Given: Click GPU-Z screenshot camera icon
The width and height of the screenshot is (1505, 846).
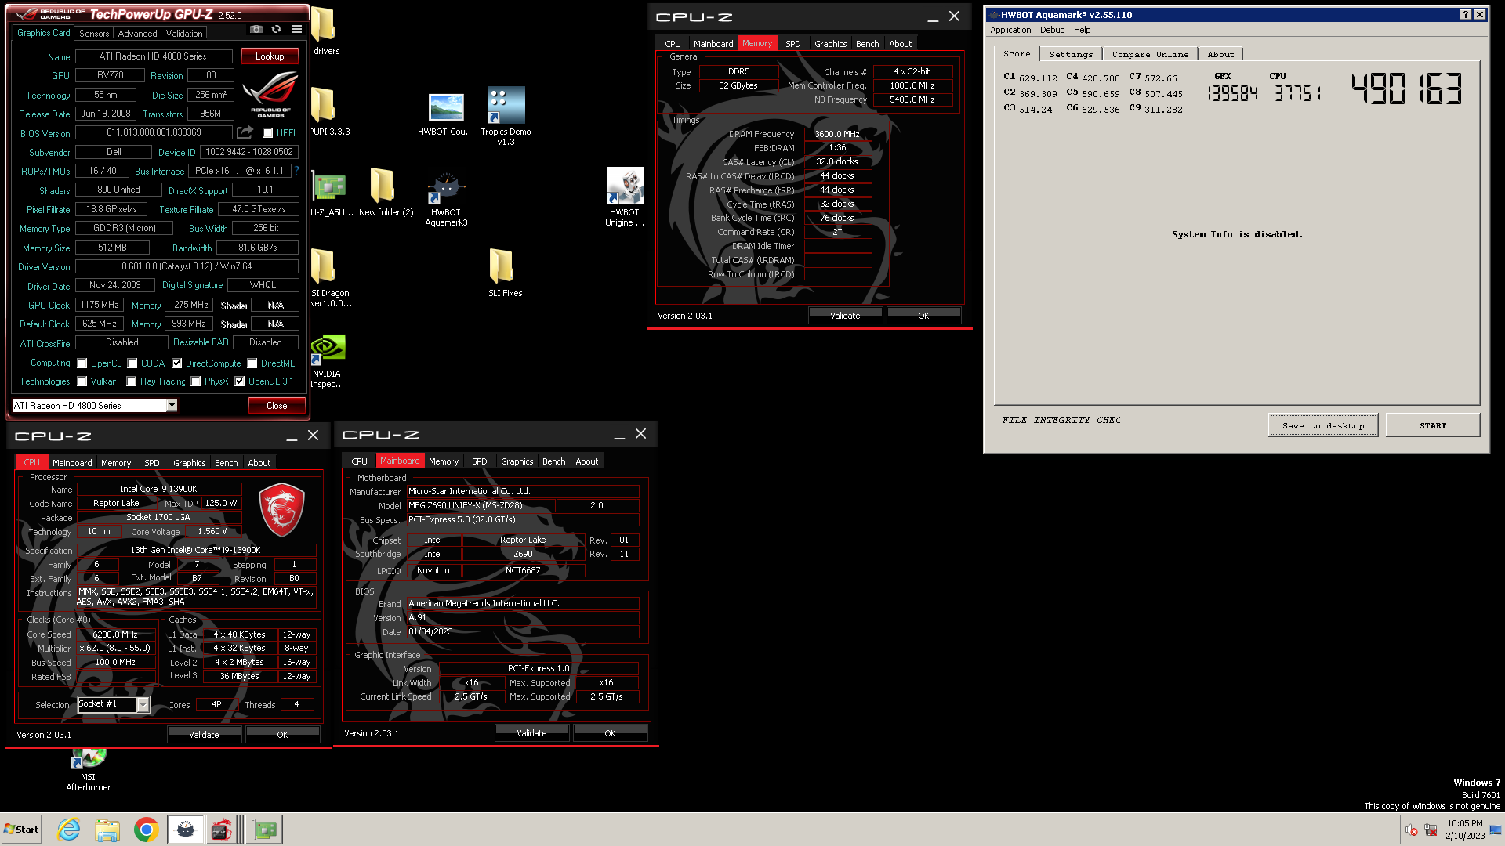Looking at the screenshot, I should click(x=256, y=29).
